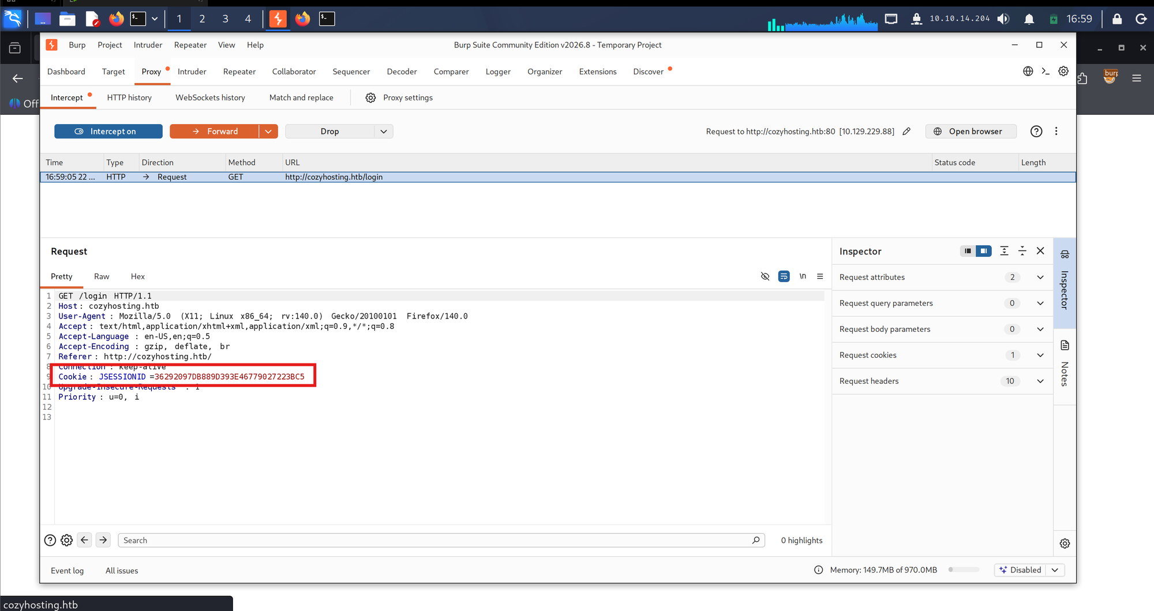Screen dimensions: 1154x611
Task: Toggle line wrap in request editor
Action: [784, 276]
